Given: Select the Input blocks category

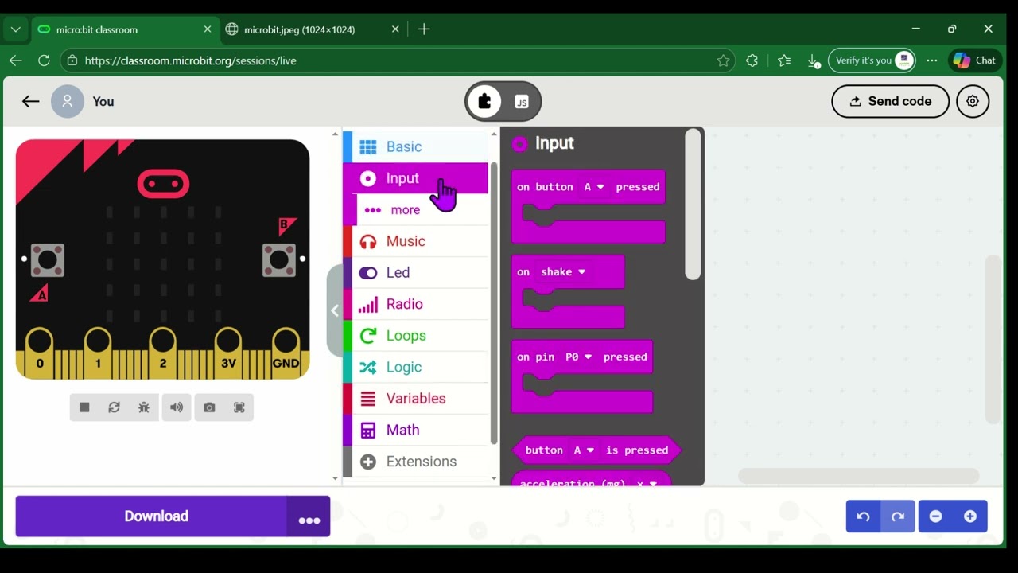Looking at the screenshot, I should point(415,178).
